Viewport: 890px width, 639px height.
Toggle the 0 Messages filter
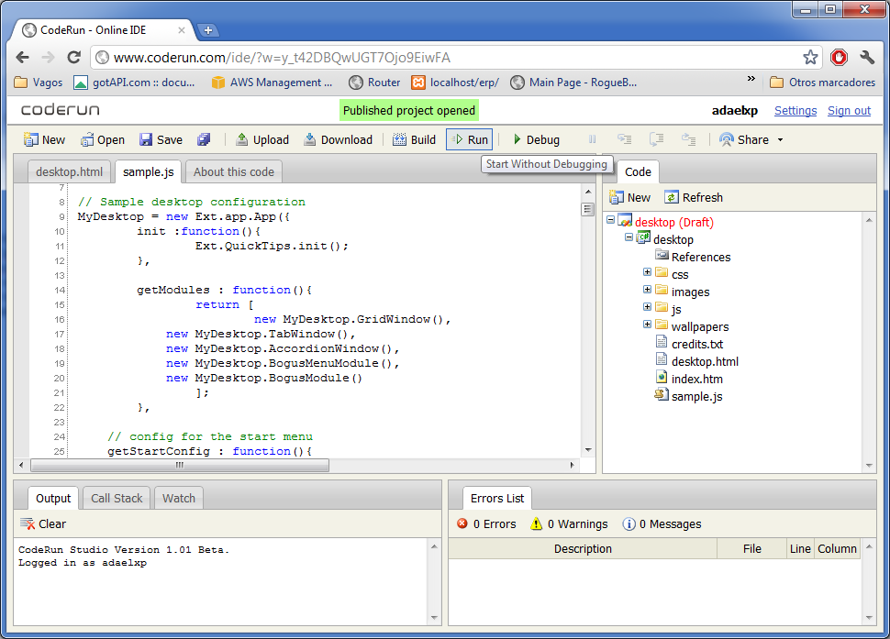[x=662, y=523]
